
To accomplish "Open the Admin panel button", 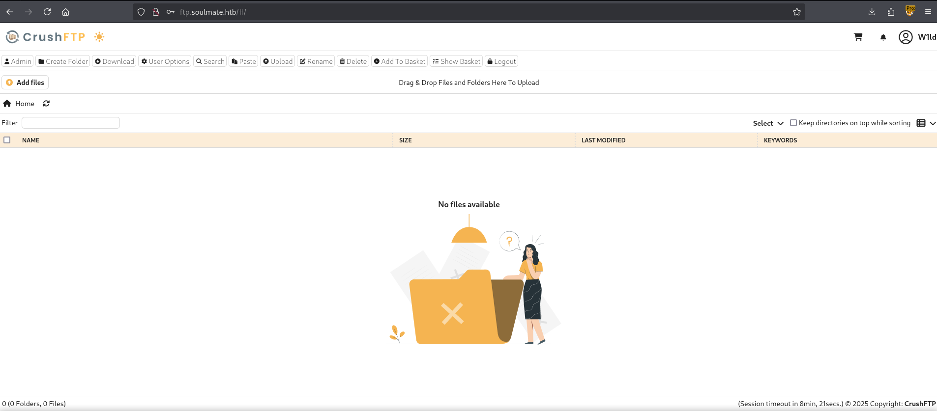I will 18,61.
